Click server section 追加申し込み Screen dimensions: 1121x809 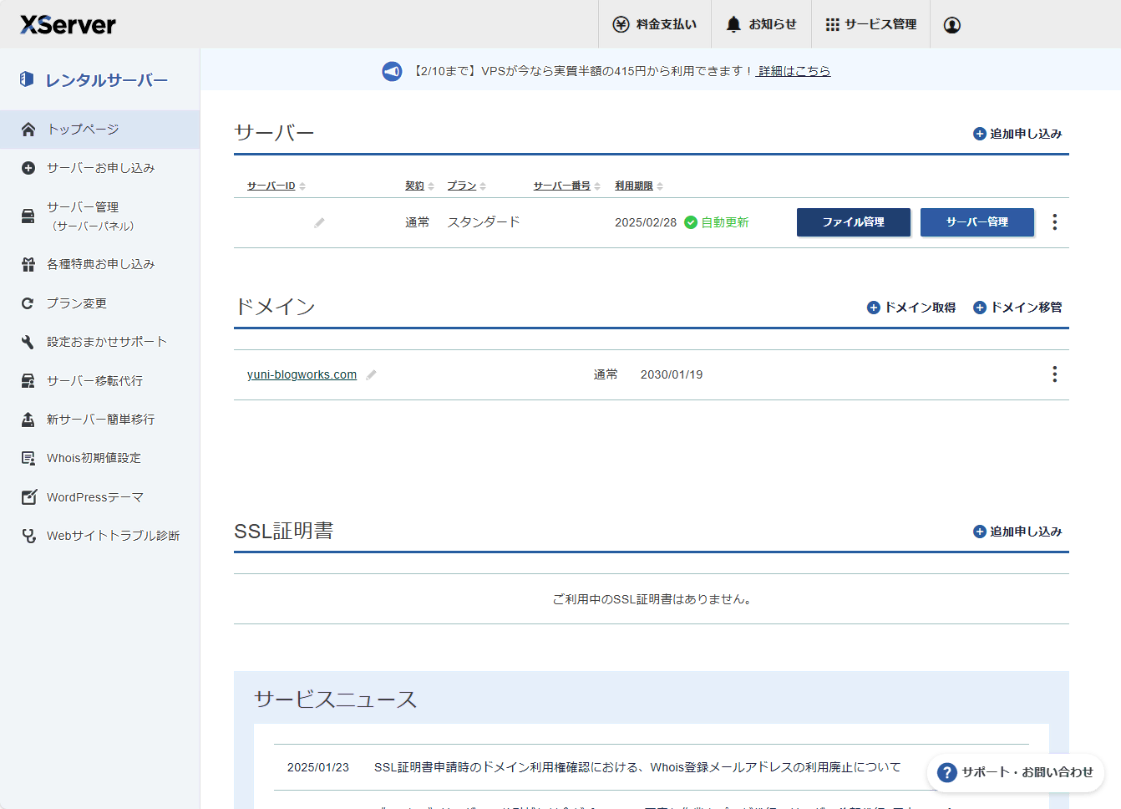pos(1017,134)
